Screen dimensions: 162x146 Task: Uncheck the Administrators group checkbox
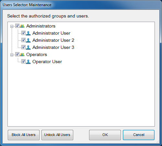[17, 26]
